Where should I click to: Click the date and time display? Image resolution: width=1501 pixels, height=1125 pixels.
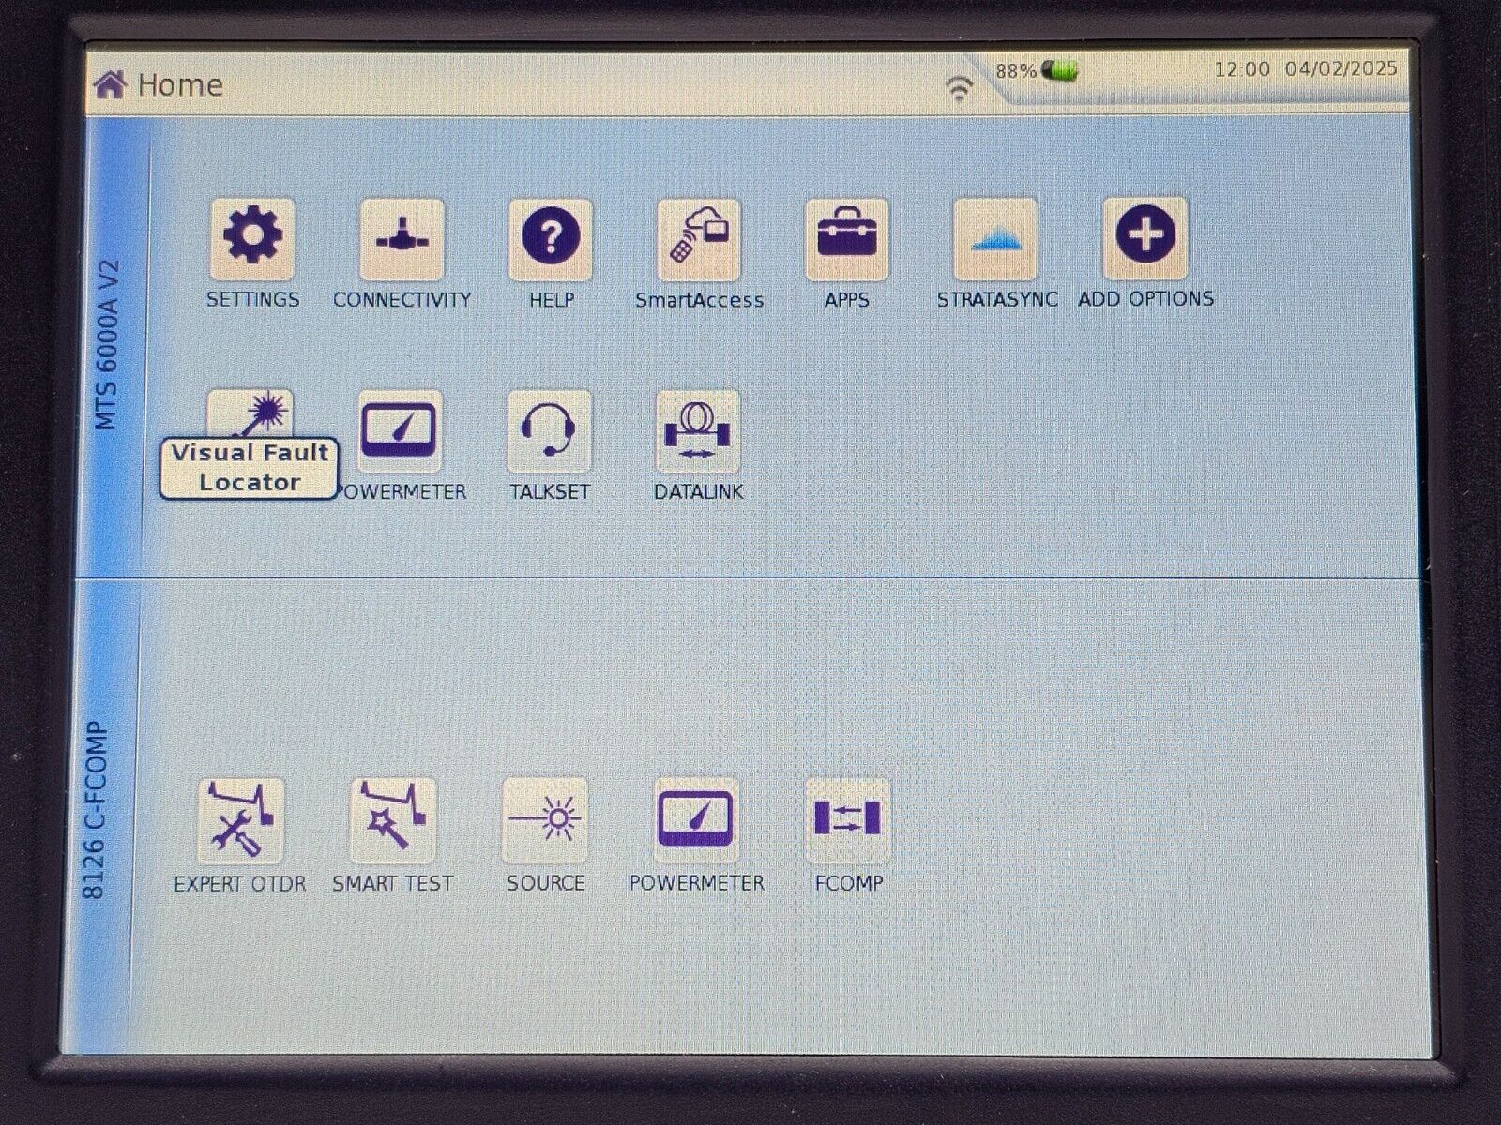click(x=1305, y=69)
